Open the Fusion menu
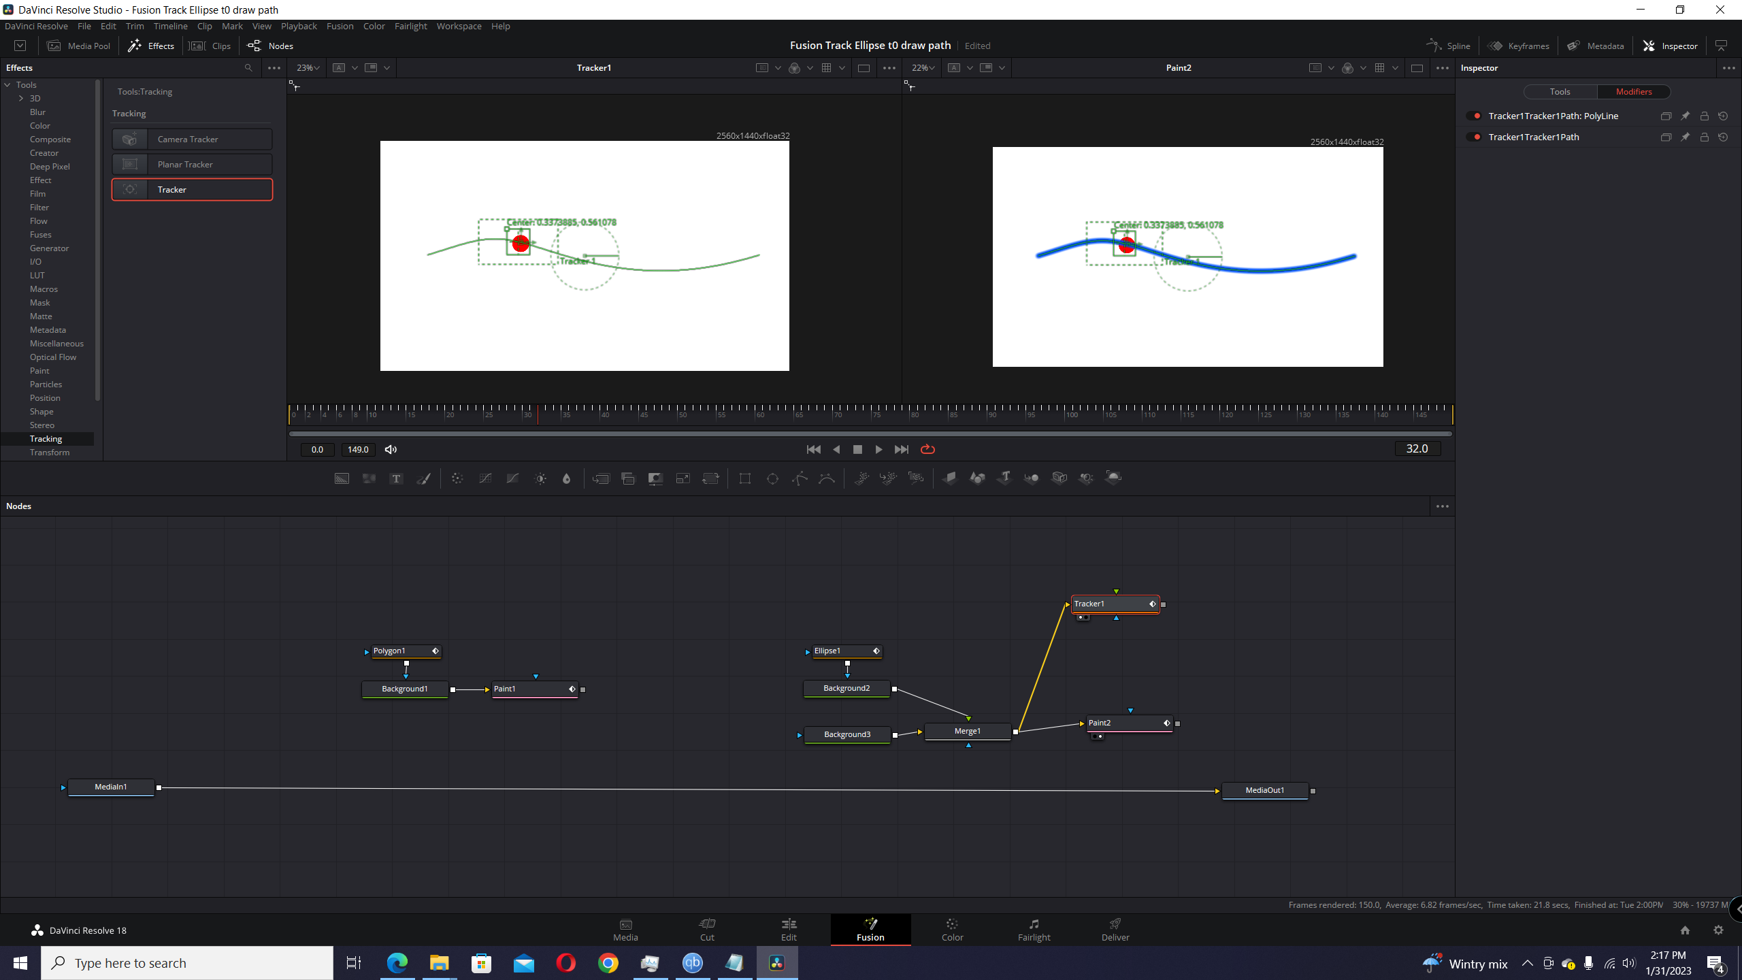 [x=340, y=27]
